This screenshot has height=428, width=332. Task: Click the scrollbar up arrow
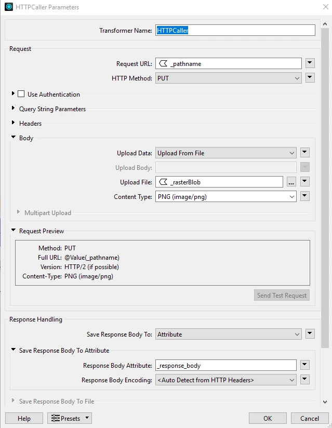[x=325, y=24]
